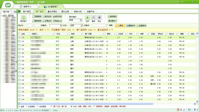
Task: Collapse the sidebar with the green arrow icon
Action: [x=19, y=11]
